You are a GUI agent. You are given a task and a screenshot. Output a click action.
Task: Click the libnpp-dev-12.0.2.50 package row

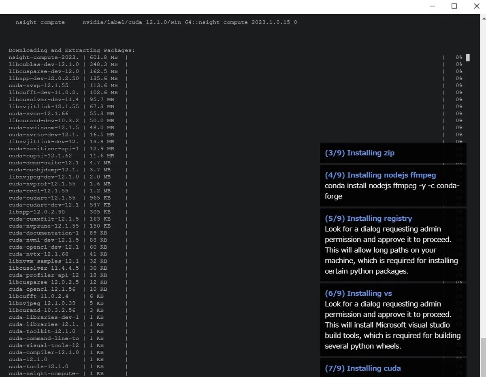click(x=235, y=78)
